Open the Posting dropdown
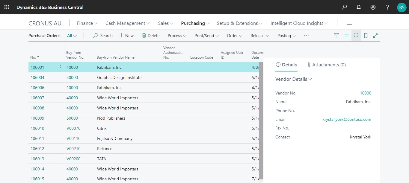Viewport: 409px width, 183px height. click(286, 36)
